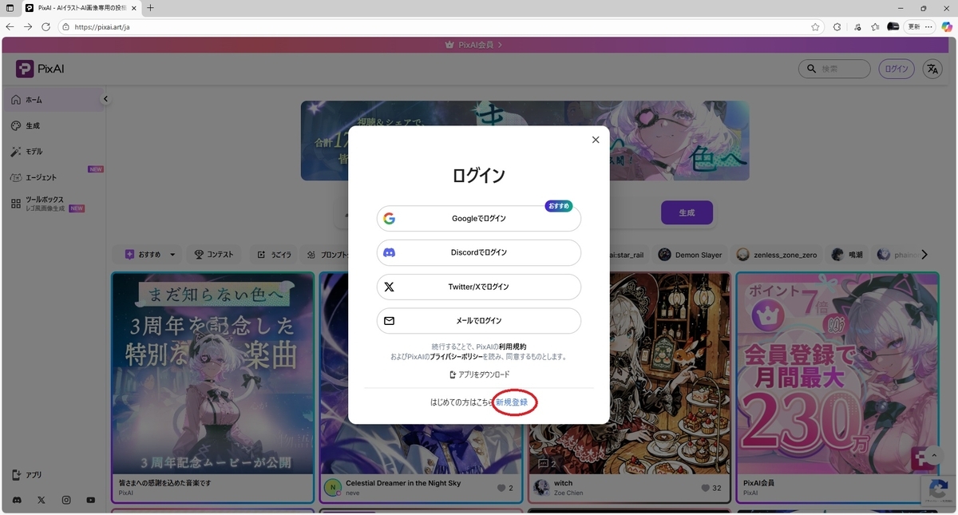
Task: Open the language selection icon top right
Action: click(x=932, y=69)
